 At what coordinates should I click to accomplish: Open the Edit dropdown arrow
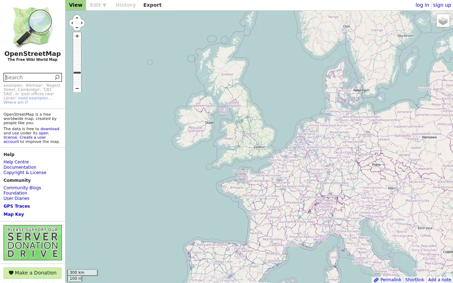pyautogui.click(x=104, y=5)
